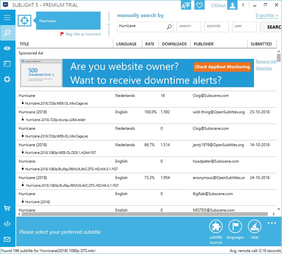282x254 pixels.
Task: Select subtitle by wild-thing@OpenSubtitles.org
Action: click(x=219, y=112)
